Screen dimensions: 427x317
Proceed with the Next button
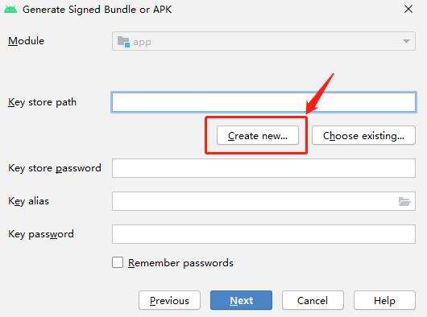click(241, 300)
